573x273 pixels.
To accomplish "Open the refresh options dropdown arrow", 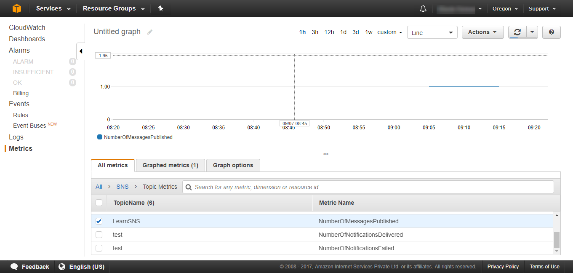I will coord(532,32).
